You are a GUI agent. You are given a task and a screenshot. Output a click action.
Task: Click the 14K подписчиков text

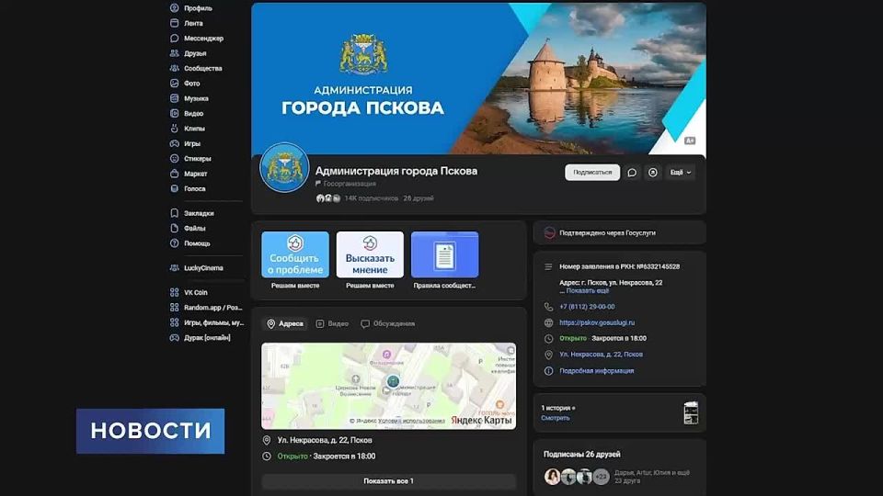tap(371, 198)
